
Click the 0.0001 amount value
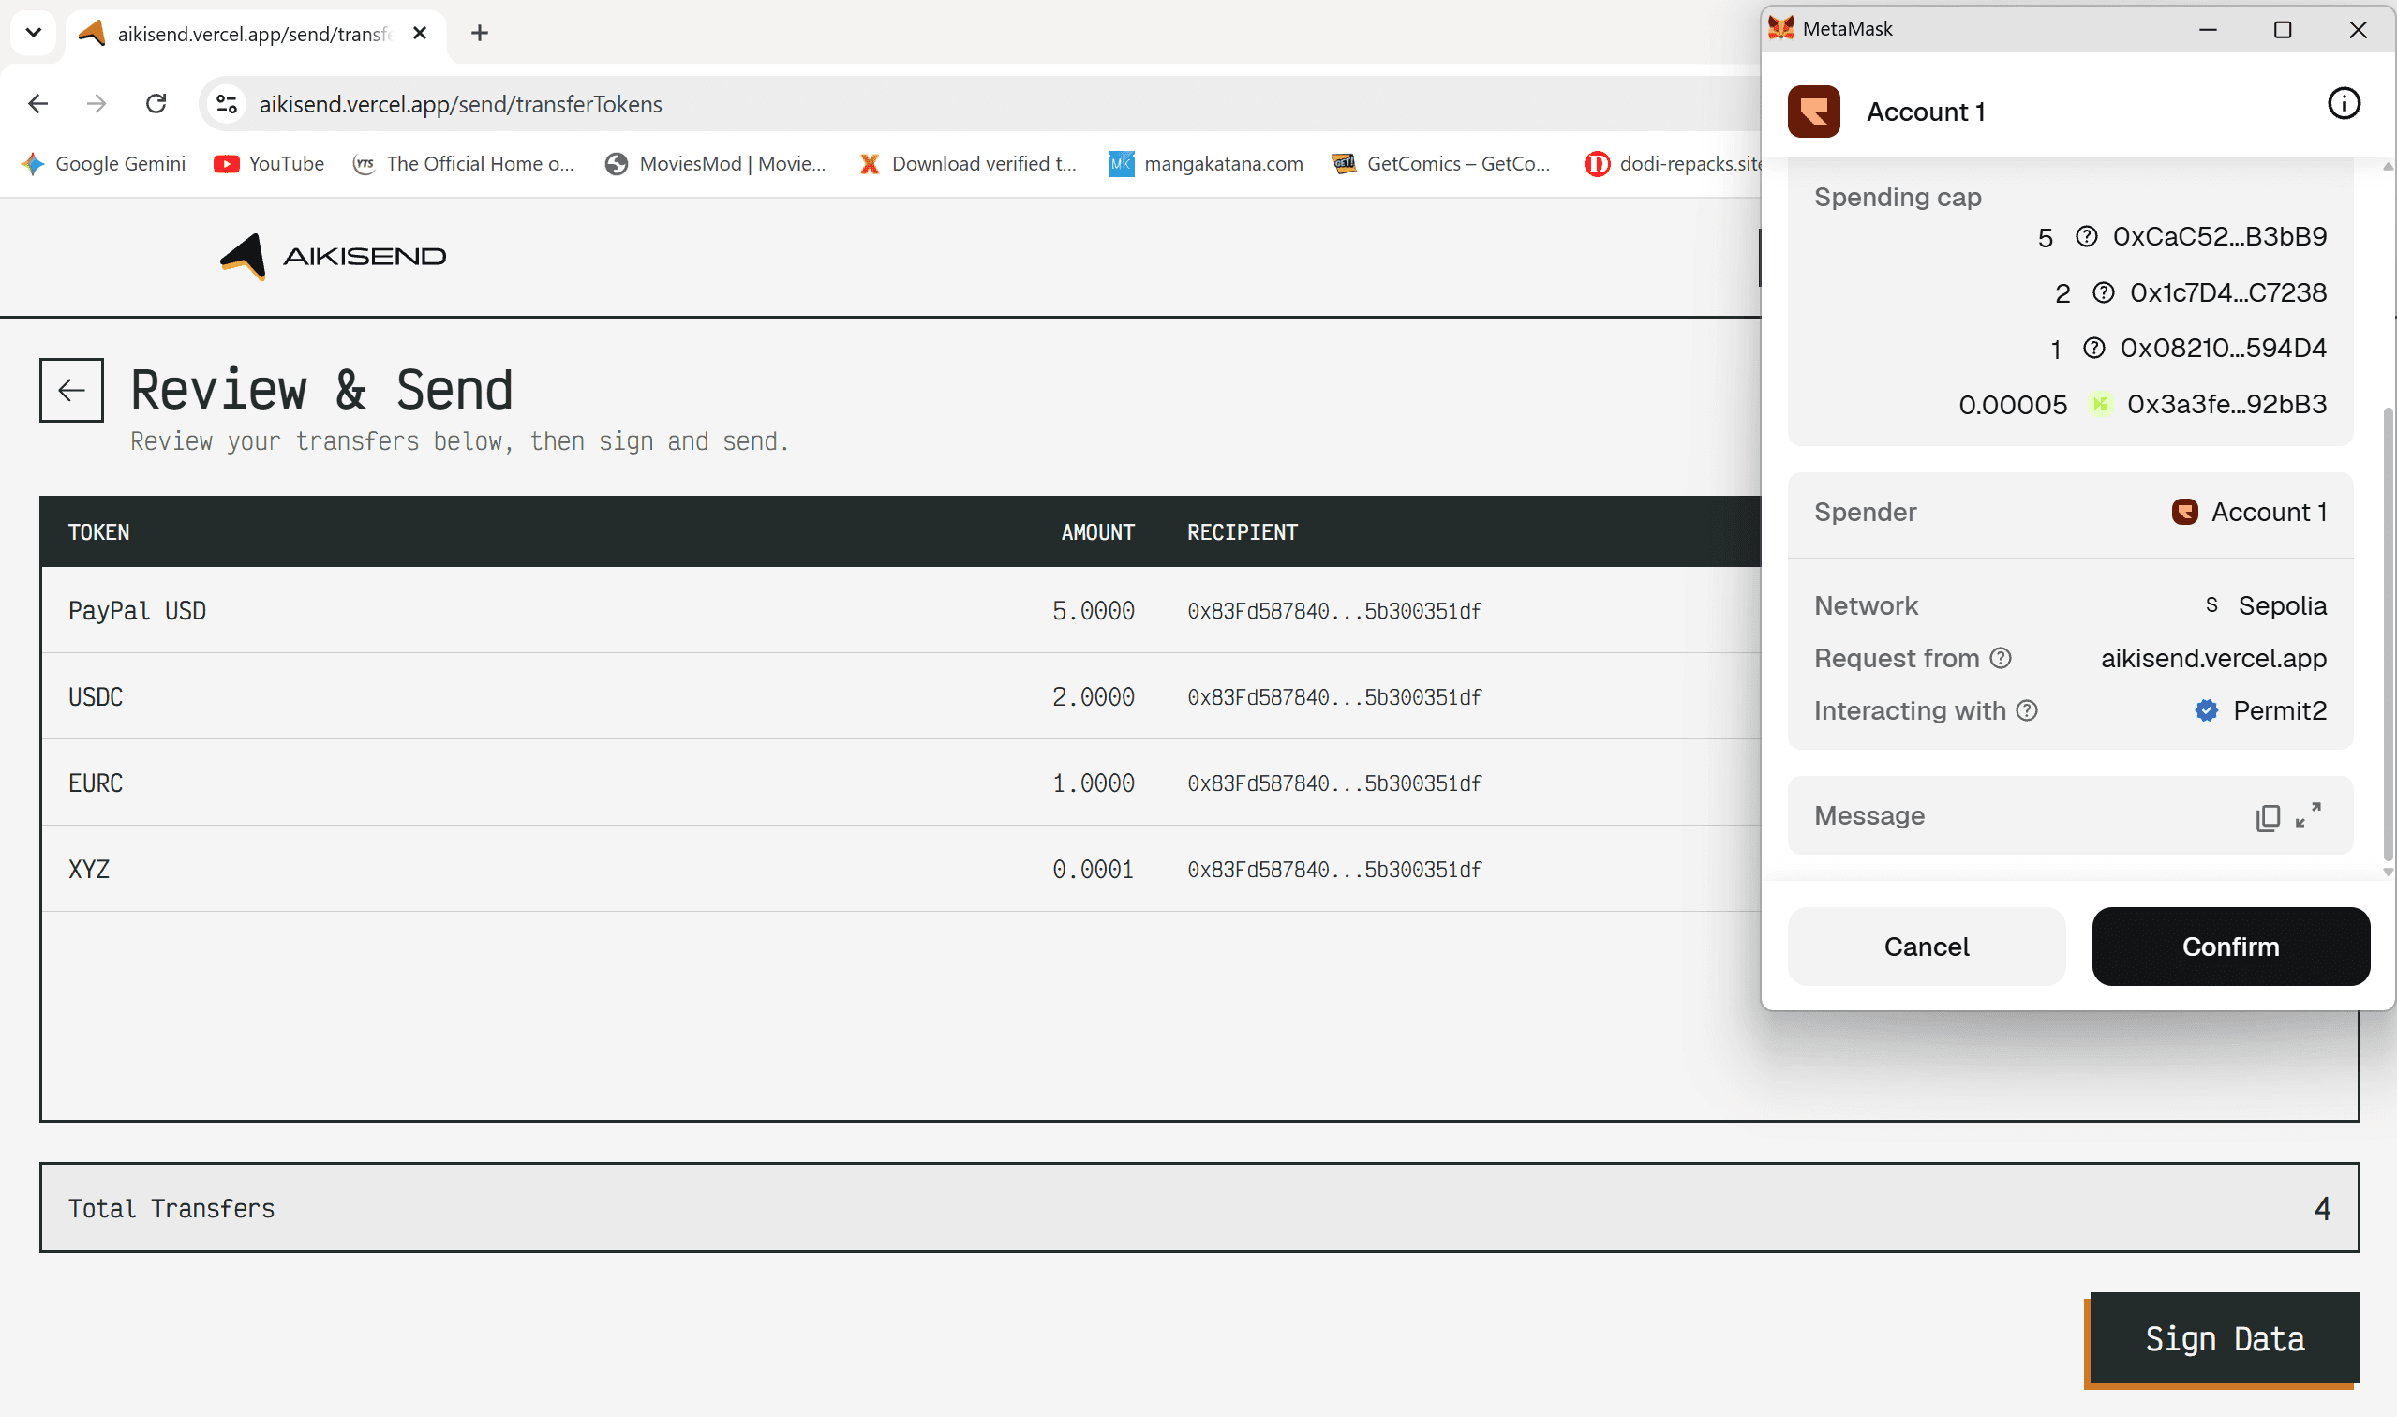[x=1093, y=868]
